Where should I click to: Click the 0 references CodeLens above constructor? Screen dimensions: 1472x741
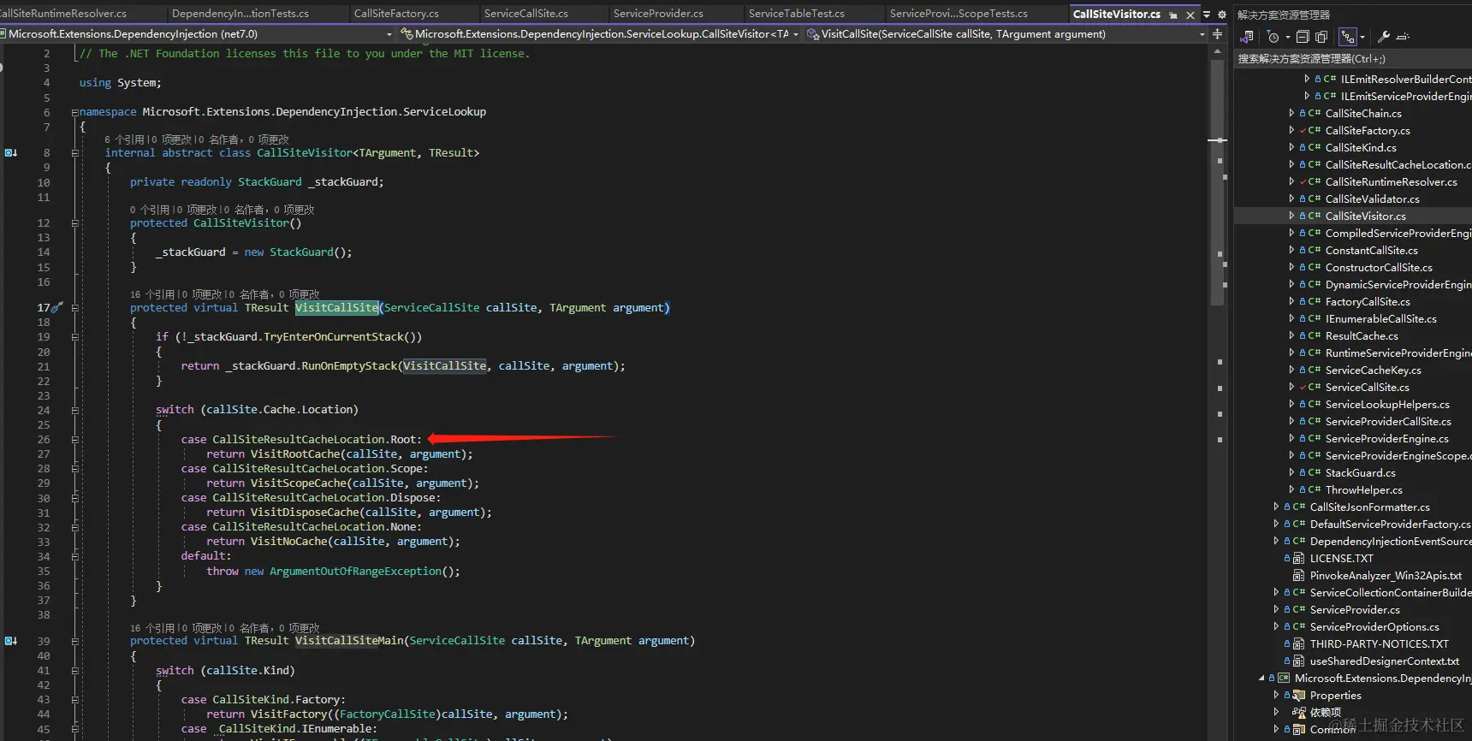(x=150, y=210)
